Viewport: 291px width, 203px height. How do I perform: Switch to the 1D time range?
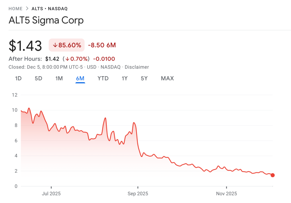18,78
